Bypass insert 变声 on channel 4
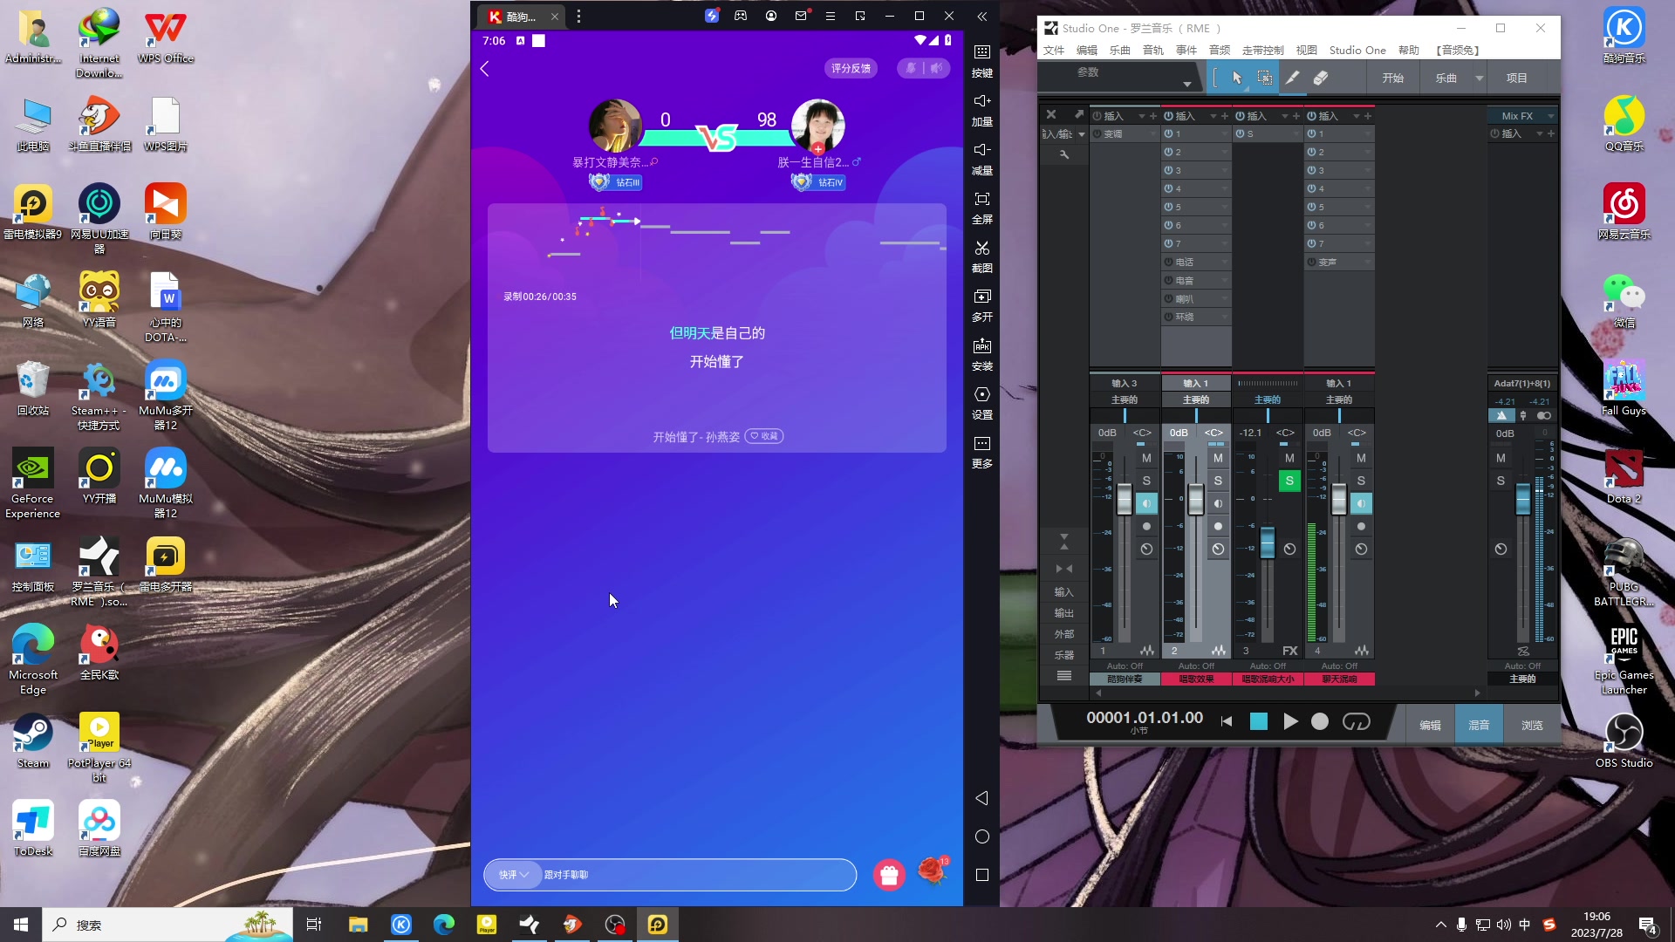The width and height of the screenshot is (1675, 942). 1311,262
